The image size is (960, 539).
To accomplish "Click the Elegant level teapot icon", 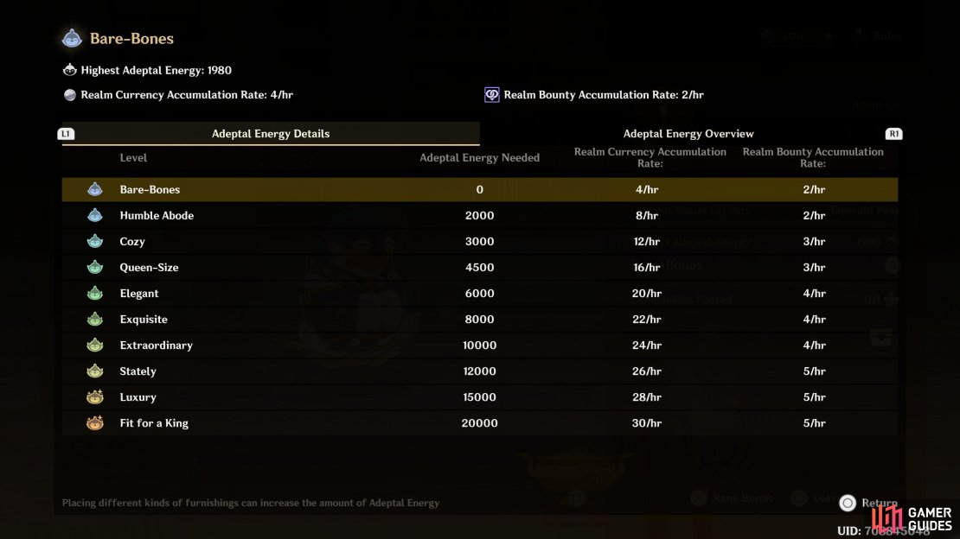I will (x=95, y=293).
